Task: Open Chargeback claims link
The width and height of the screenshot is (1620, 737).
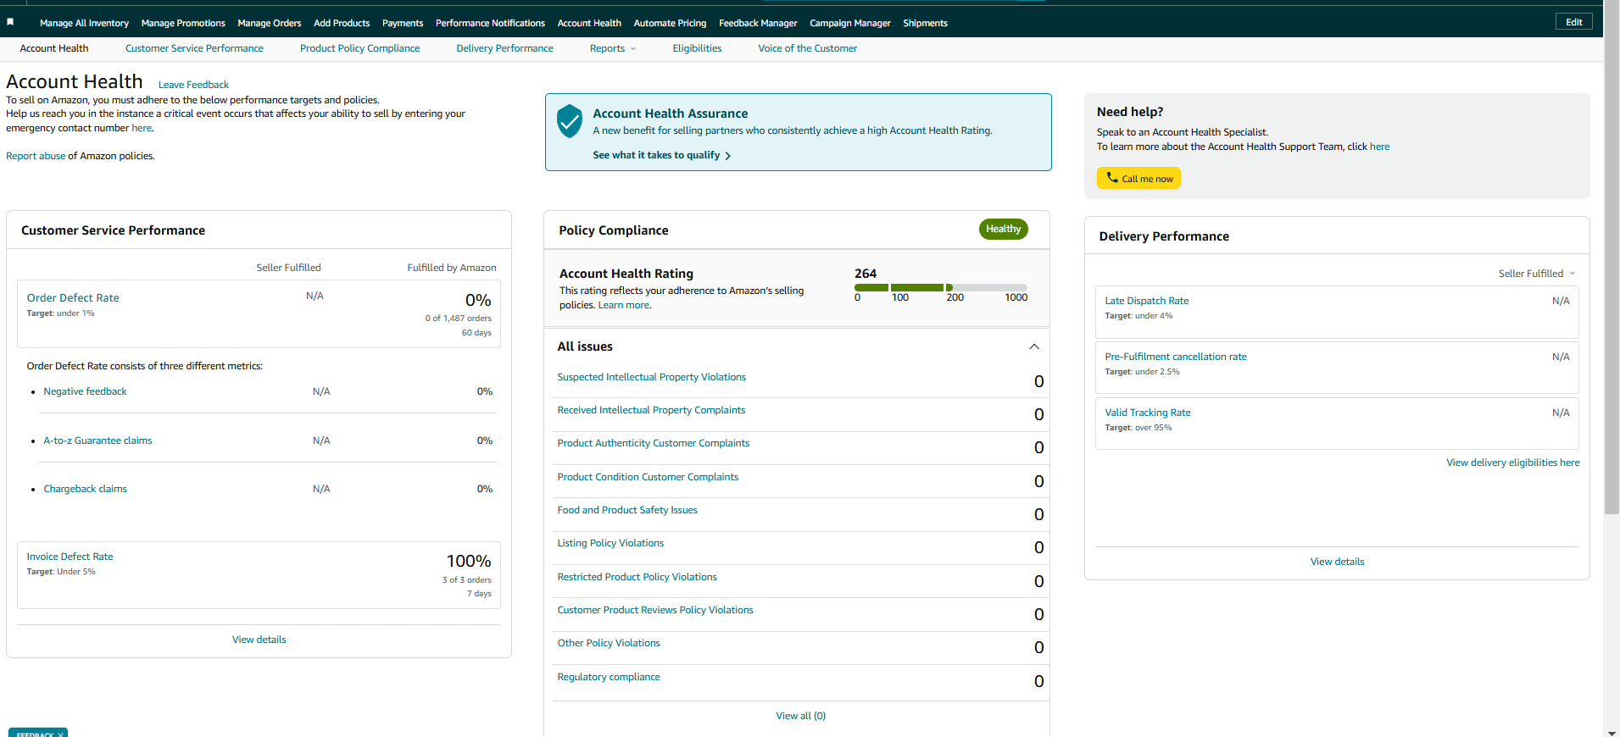Action: coord(85,489)
